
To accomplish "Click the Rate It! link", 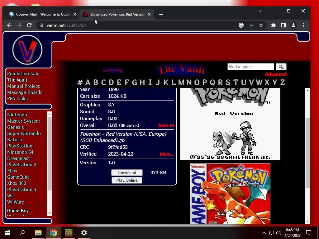I will [166, 125].
